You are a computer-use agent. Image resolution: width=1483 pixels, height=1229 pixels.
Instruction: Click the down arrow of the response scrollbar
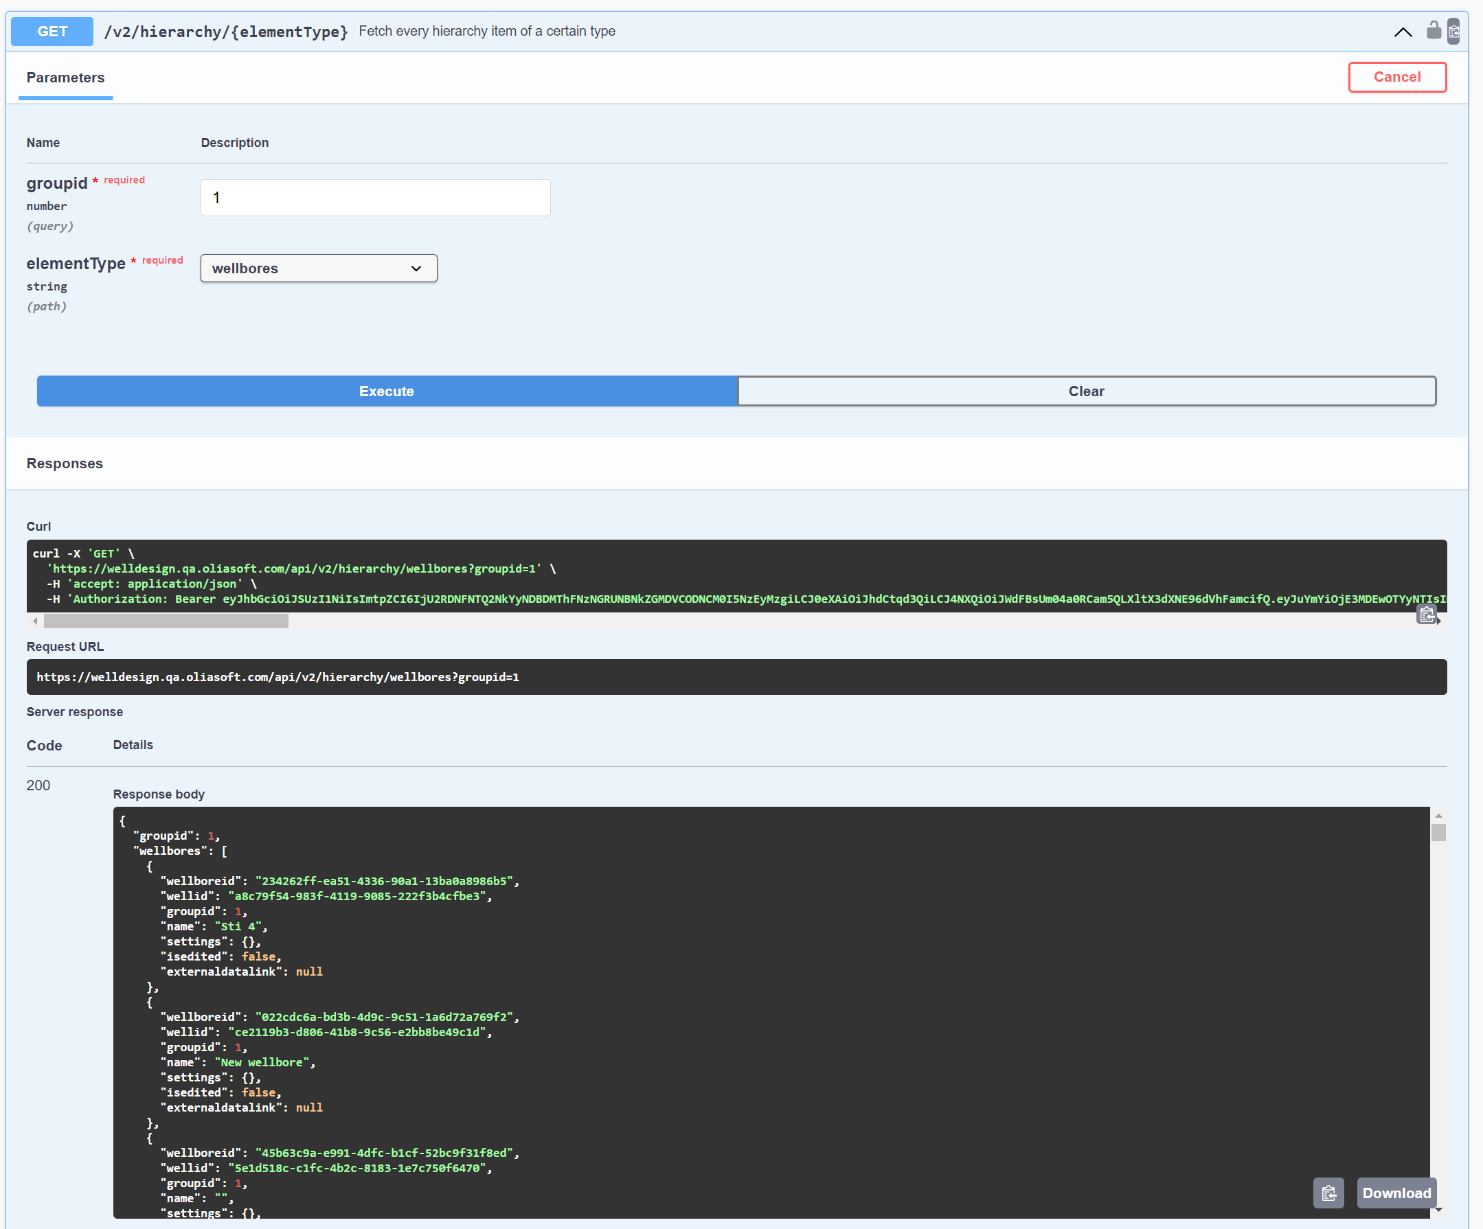(1438, 1210)
